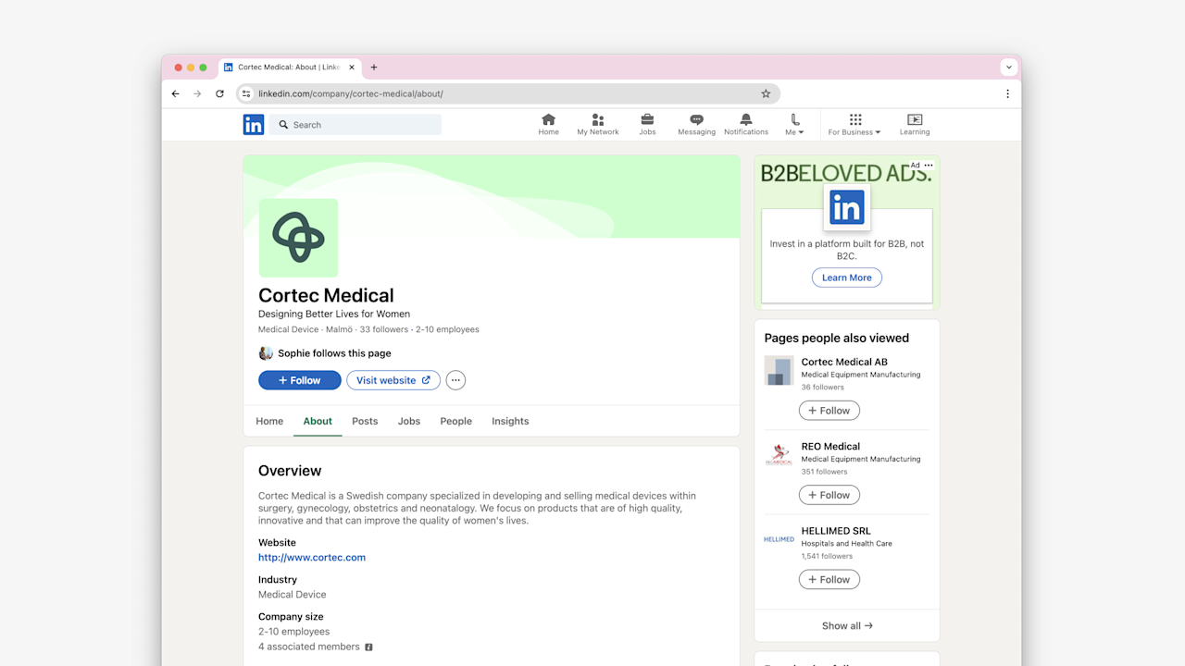Viewport: 1185px width, 666px height.
Task: Switch to the Home tab of the company page
Action: coord(269,421)
